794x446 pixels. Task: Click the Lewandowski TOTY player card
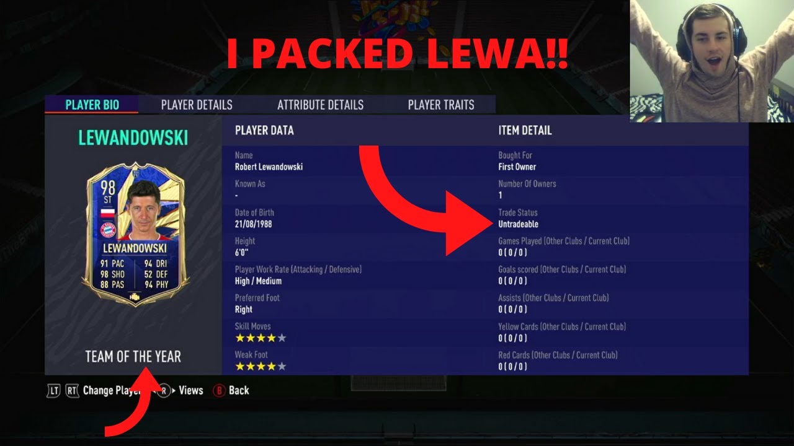pyautogui.click(x=135, y=234)
